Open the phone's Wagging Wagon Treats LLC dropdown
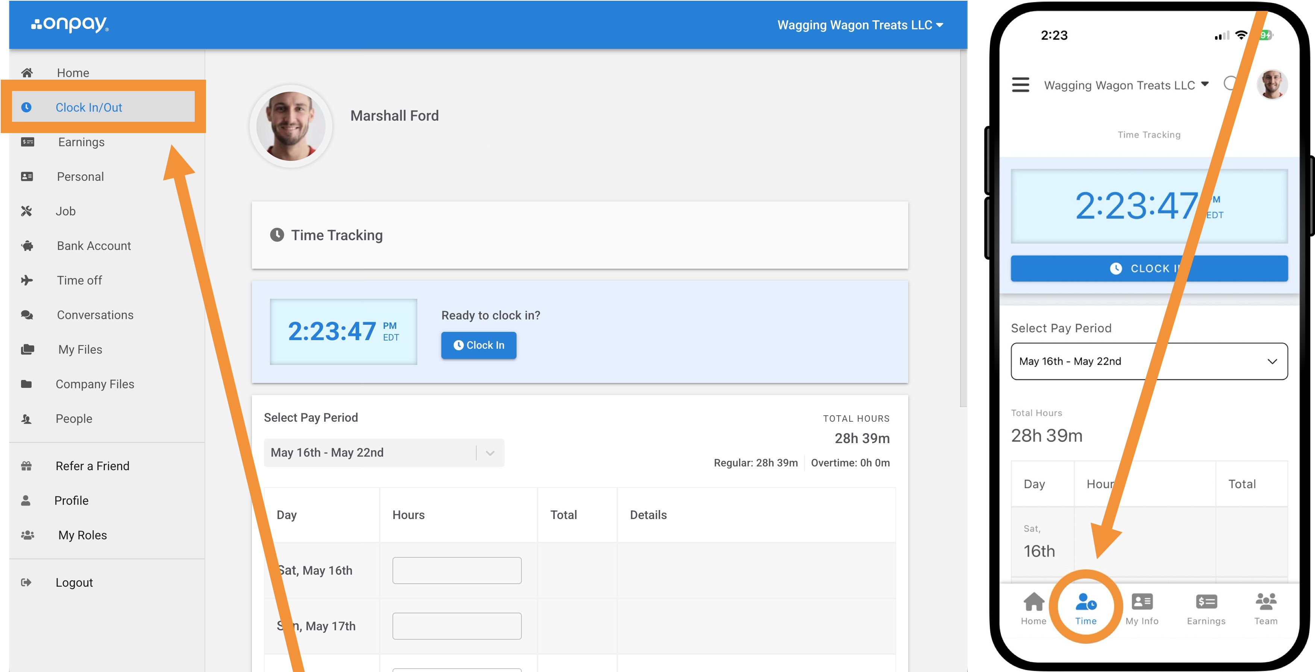 pyautogui.click(x=1126, y=85)
